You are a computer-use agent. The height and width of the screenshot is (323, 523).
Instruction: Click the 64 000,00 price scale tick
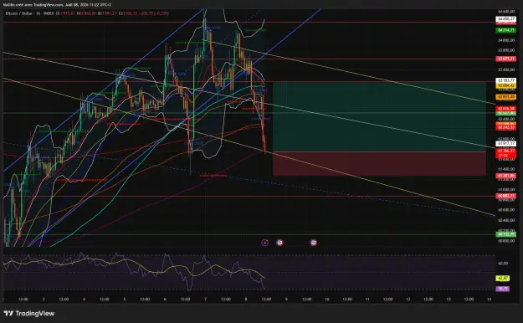coord(506,40)
